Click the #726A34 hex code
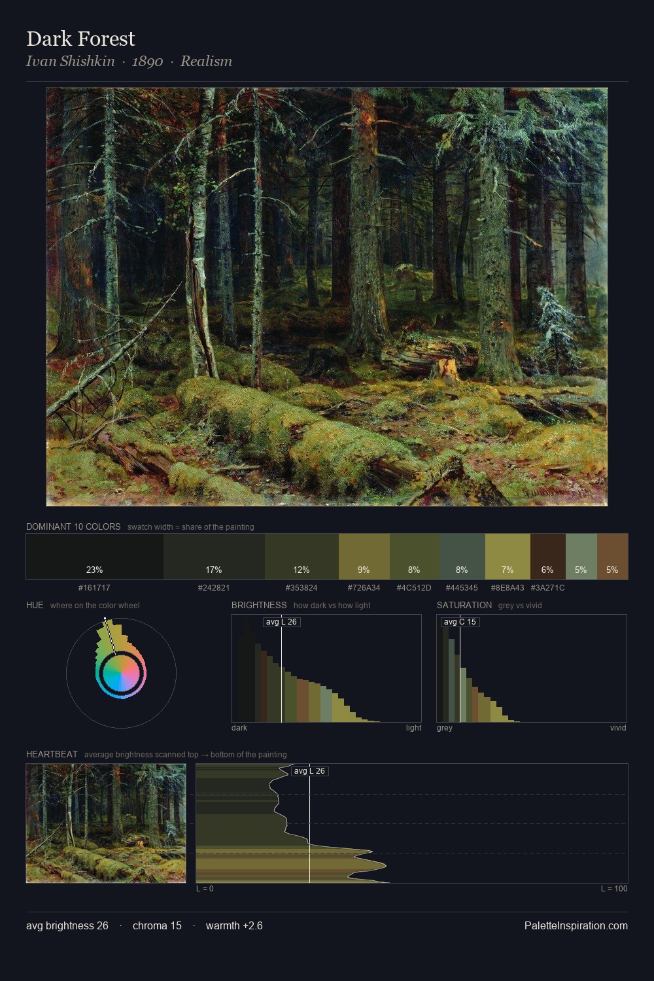 [364, 588]
